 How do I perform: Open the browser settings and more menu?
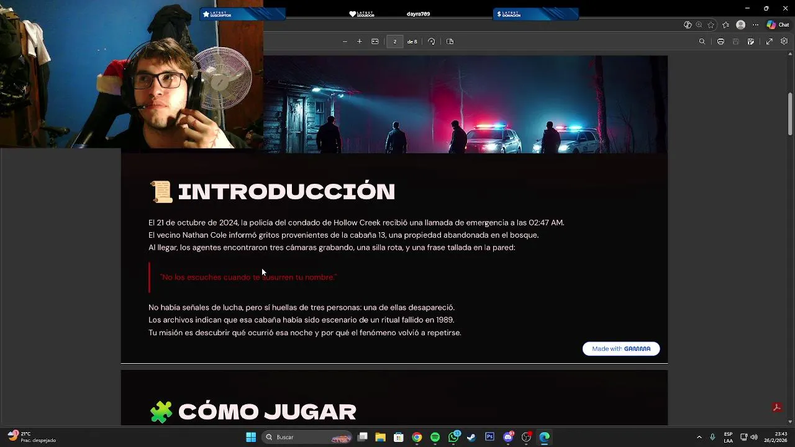pos(756,25)
